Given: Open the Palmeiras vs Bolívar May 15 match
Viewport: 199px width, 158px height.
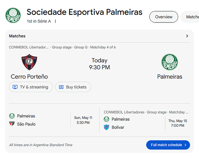Looking at the screenshot, I should coord(146,120).
